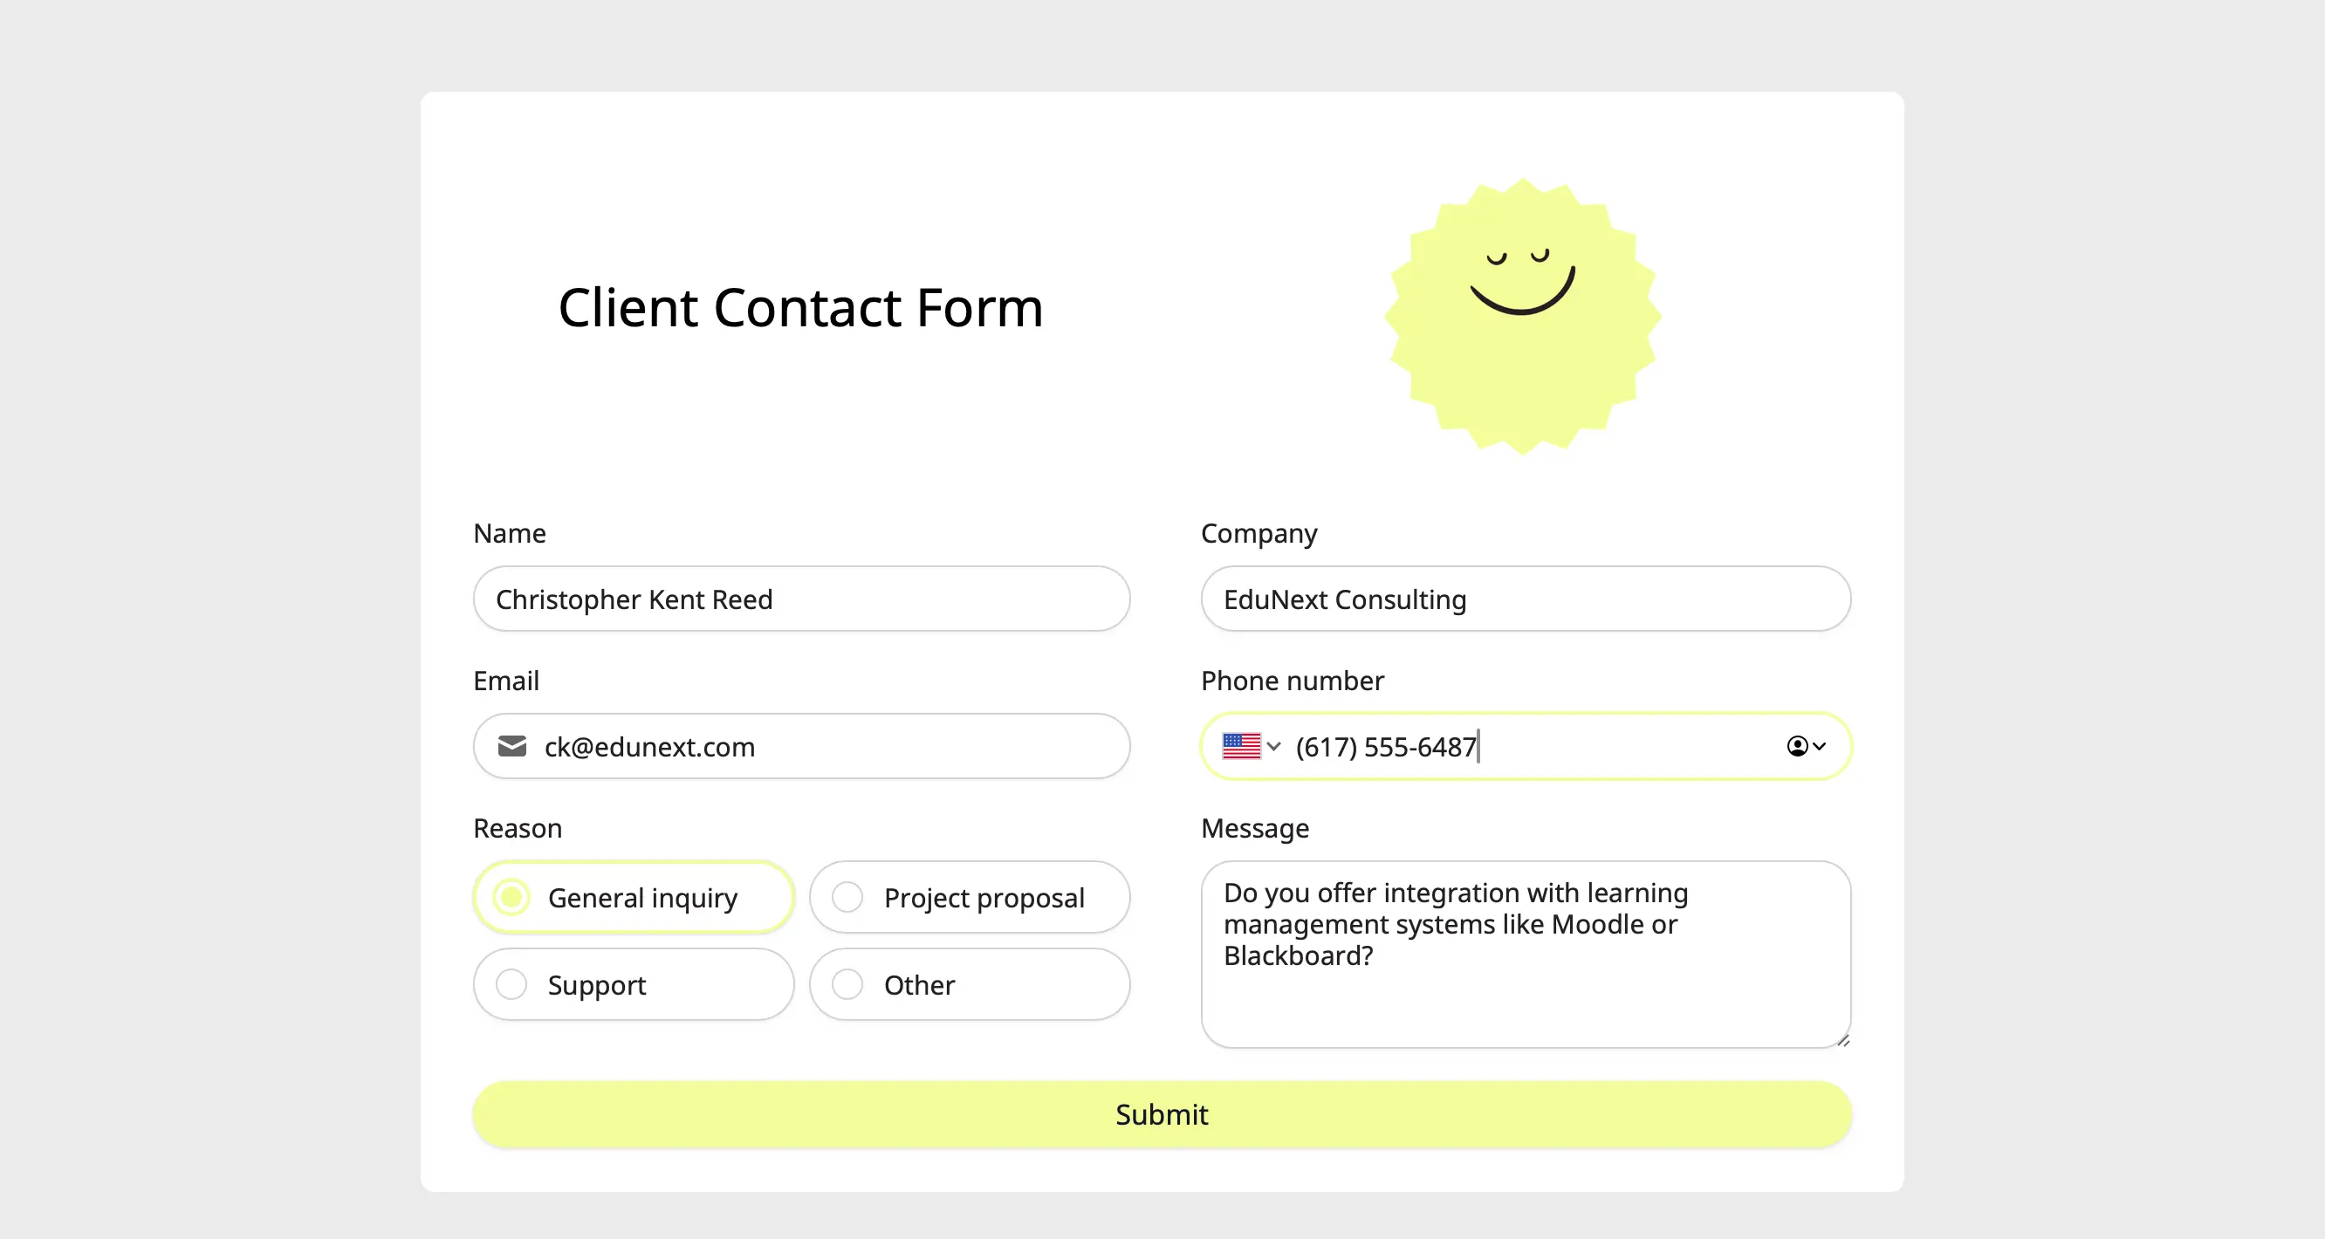
Task: Submit the contact form
Action: coord(1162,1114)
